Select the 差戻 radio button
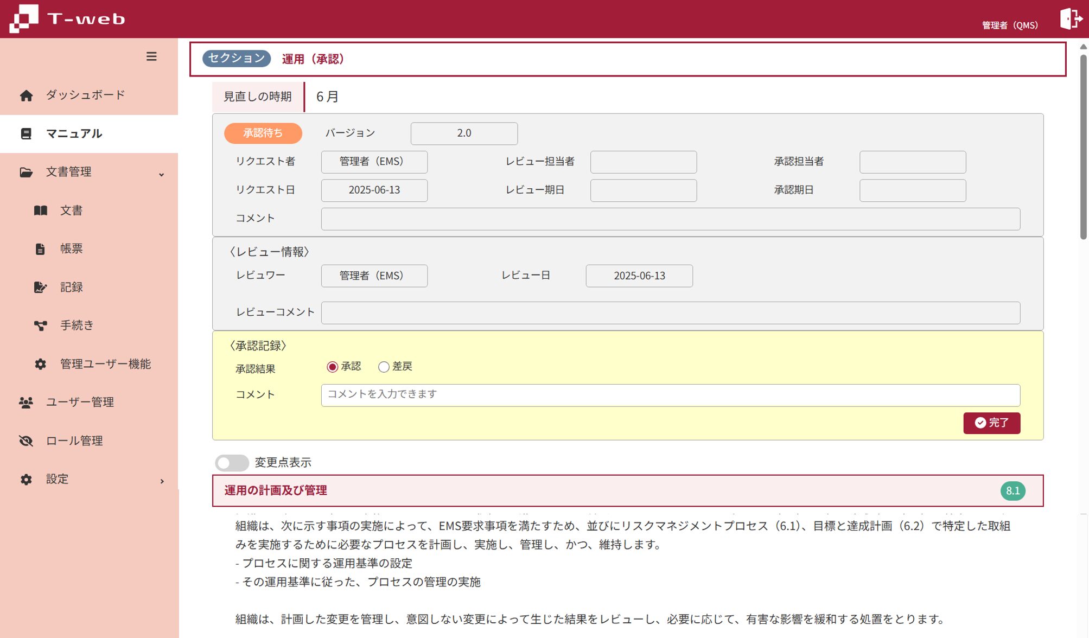1089x638 pixels. coord(384,366)
